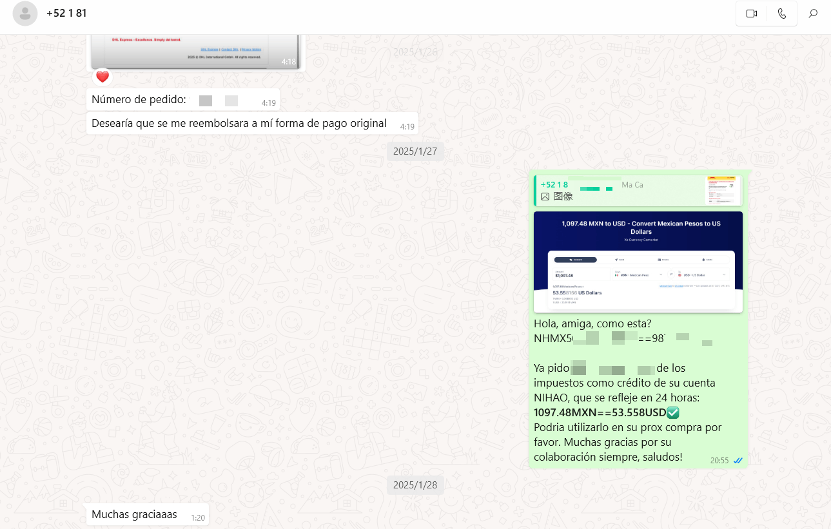Start a voice call with the contact

[x=782, y=14]
